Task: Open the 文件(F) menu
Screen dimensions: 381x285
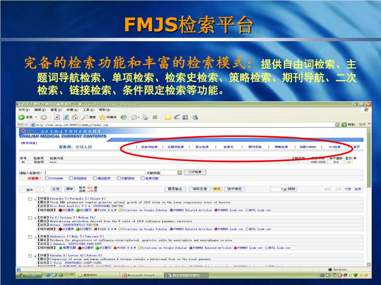Action: point(24,110)
